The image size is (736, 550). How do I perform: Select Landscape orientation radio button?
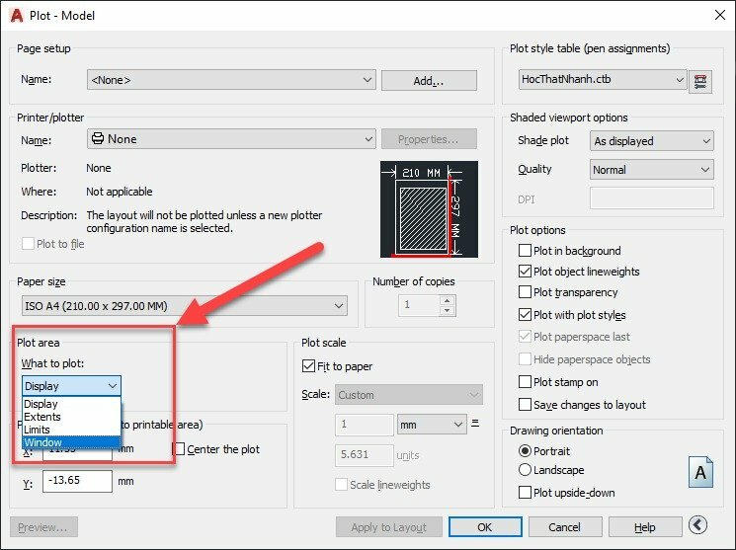click(x=525, y=470)
